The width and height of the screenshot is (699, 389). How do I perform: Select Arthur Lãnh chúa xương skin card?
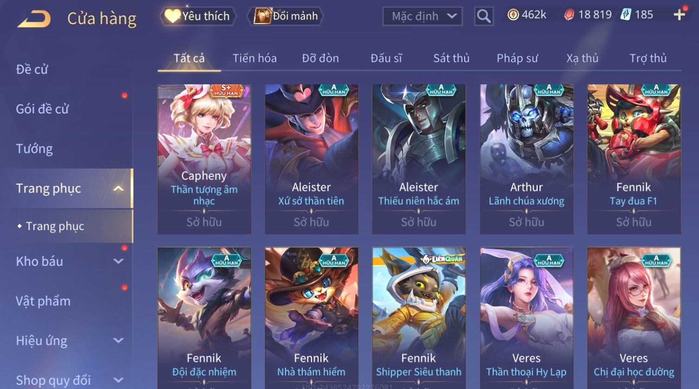[x=527, y=159]
